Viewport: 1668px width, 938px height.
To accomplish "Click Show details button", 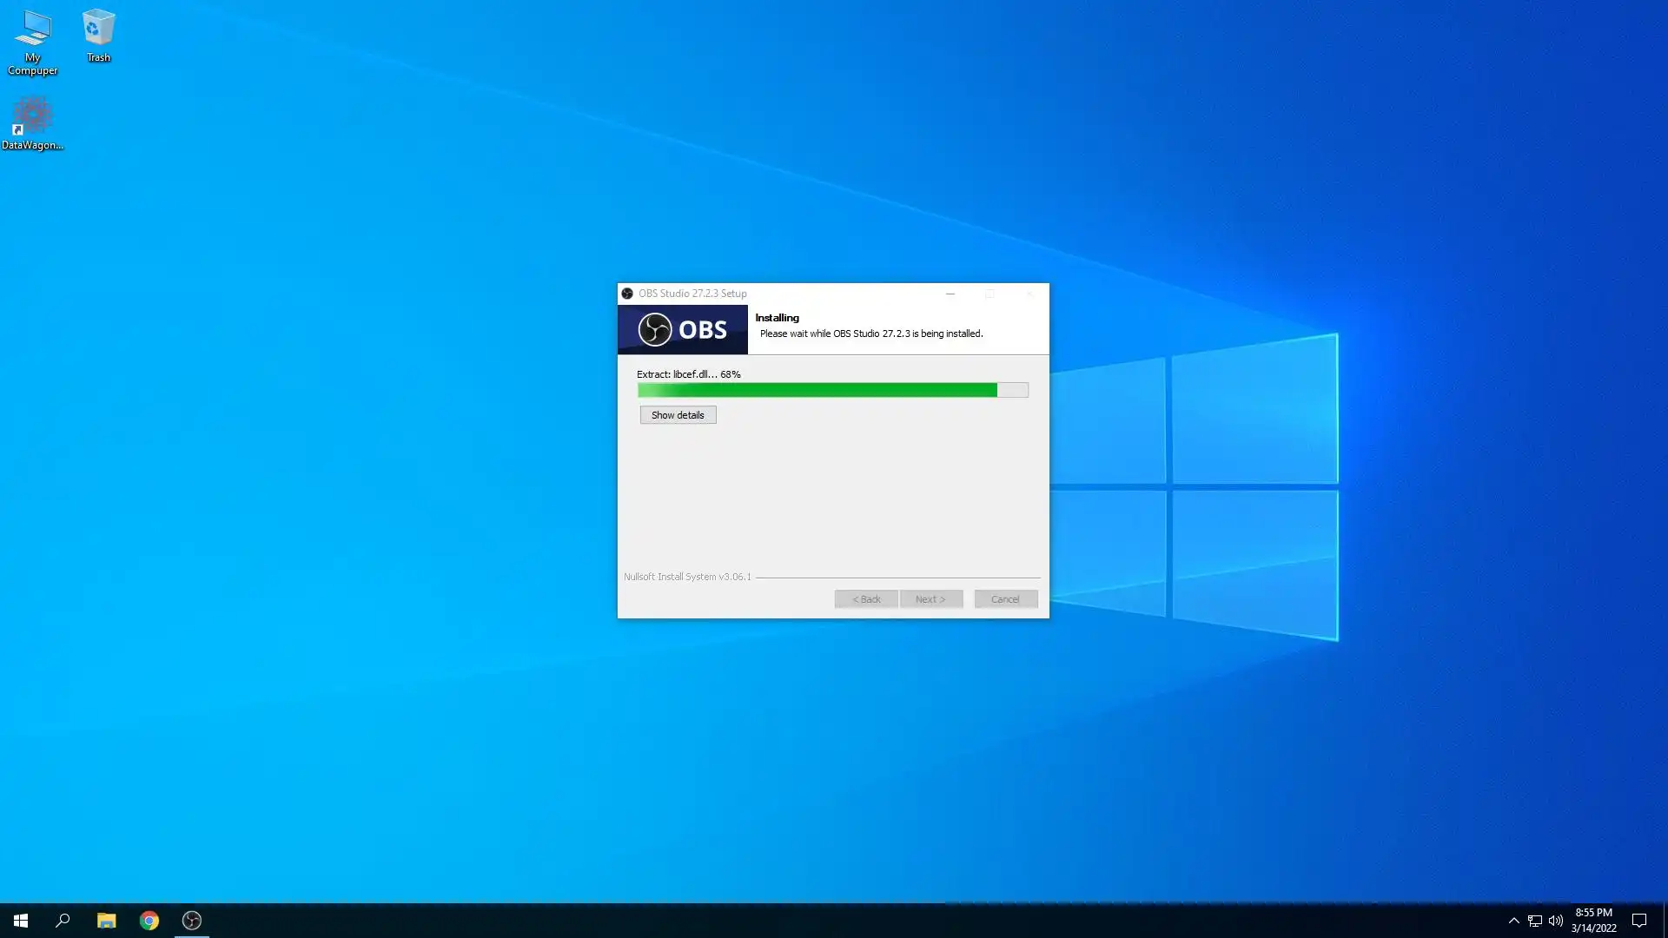I will click(678, 415).
